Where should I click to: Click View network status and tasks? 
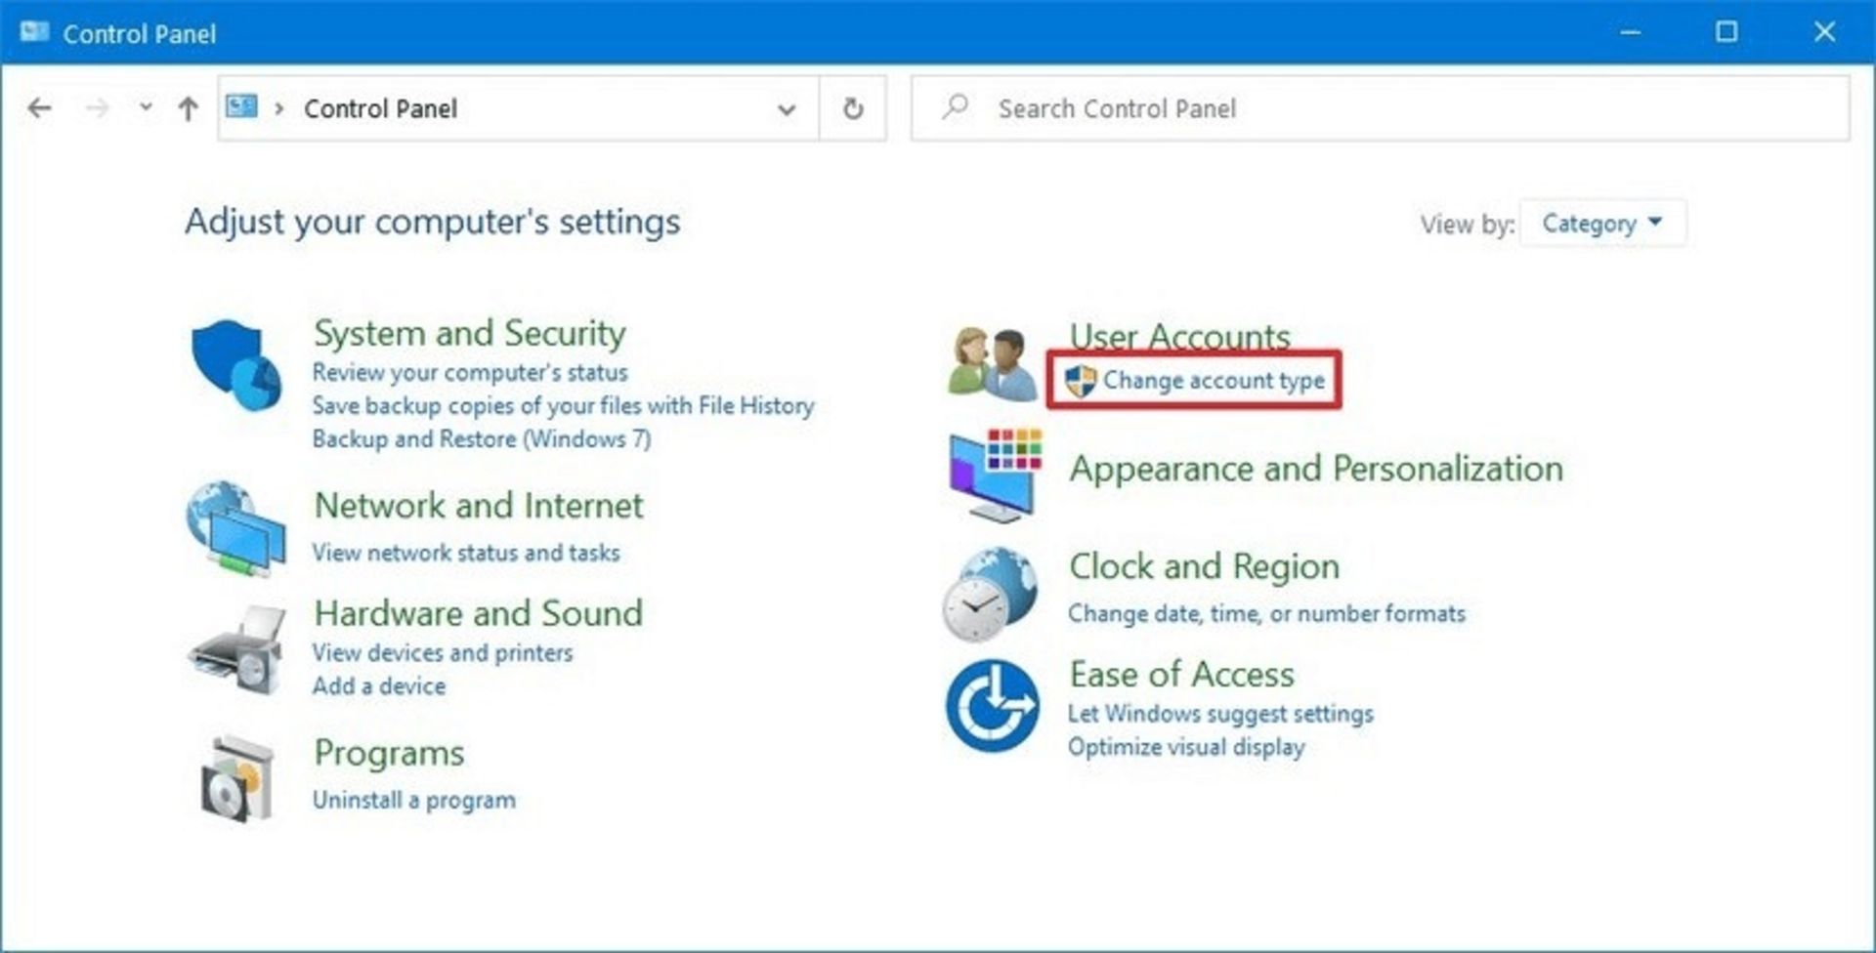pyautogui.click(x=466, y=553)
